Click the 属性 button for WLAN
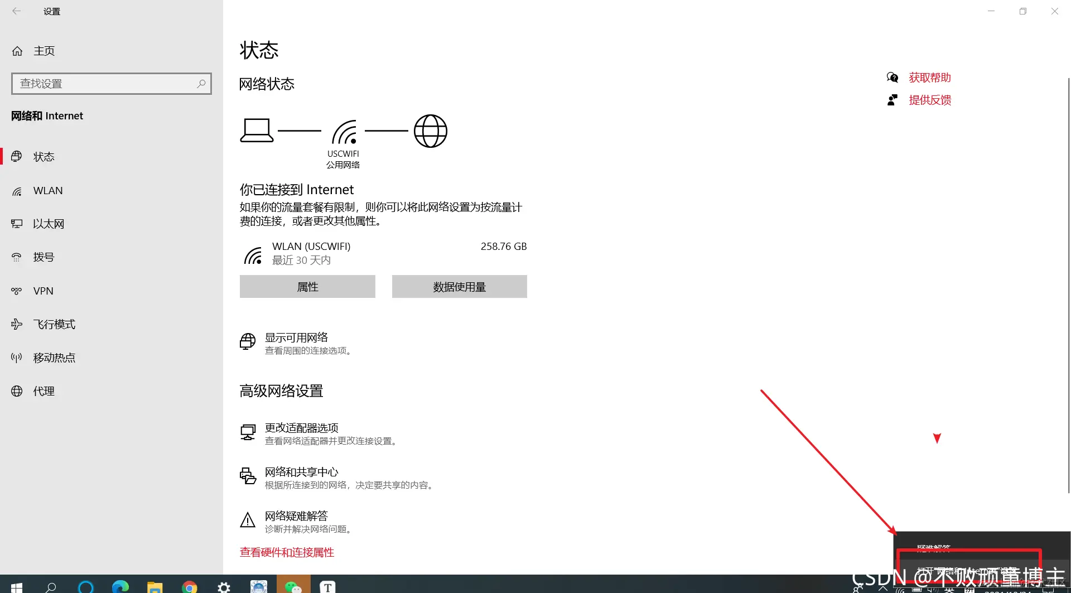Image resolution: width=1071 pixels, height=593 pixels. pos(307,286)
